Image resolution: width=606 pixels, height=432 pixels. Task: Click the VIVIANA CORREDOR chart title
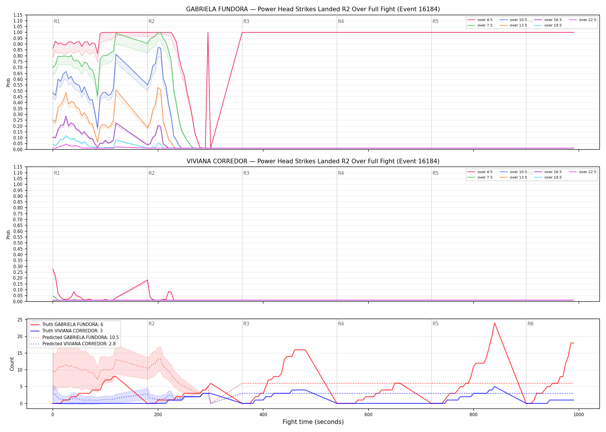pos(313,161)
